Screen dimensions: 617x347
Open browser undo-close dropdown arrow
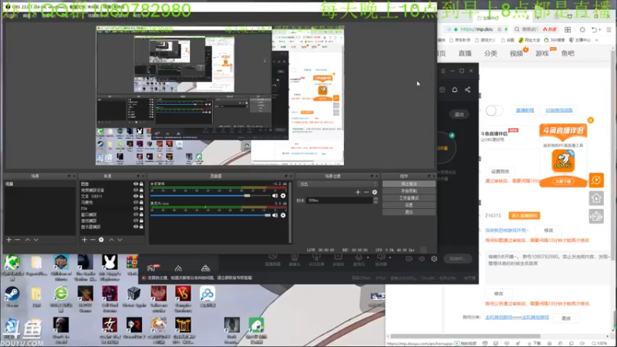tap(600, 30)
